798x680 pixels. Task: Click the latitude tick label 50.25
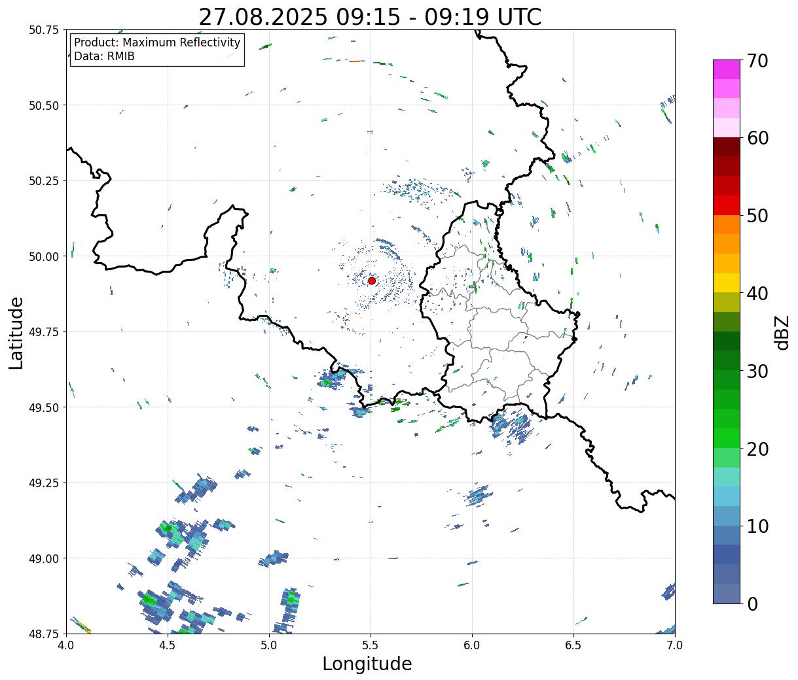point(44,181)
